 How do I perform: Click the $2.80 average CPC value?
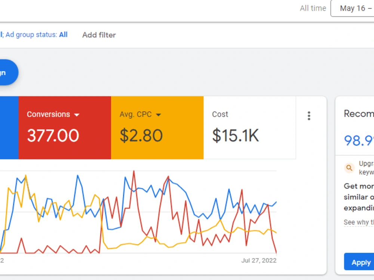[x=141, y=136]
